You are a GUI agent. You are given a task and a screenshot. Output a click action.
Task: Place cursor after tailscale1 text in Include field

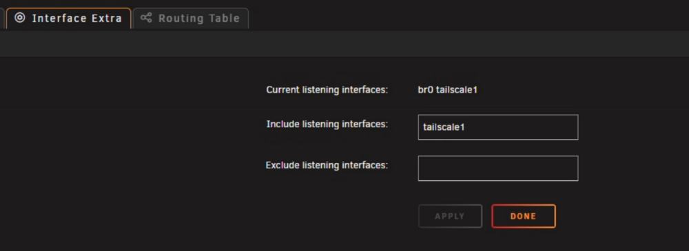(x=465, y=127)
